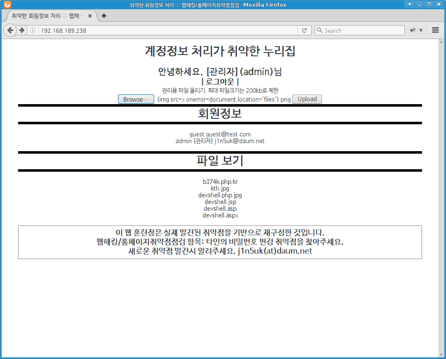Click the 파일 보기 heading

pyautogui.click(x=220, y=160)
